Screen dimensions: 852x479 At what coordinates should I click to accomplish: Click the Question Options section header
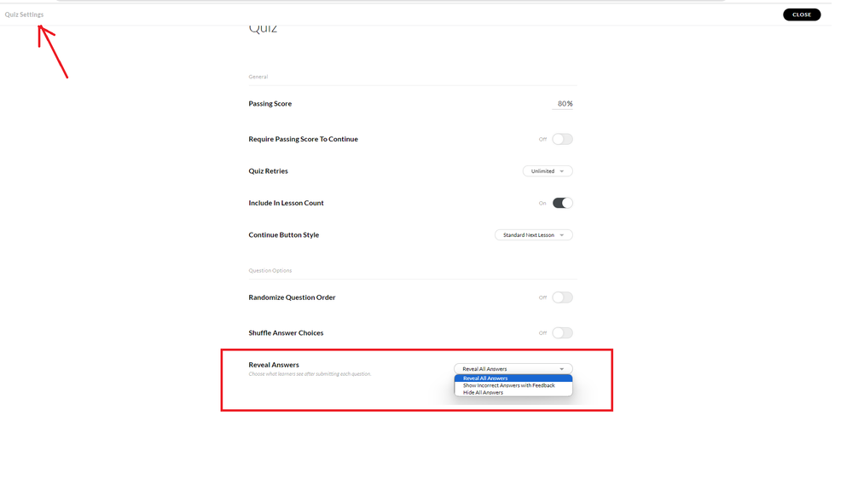[270, 271]
